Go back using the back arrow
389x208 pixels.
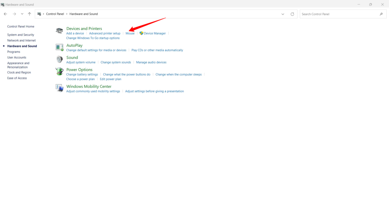coord(5,14)
